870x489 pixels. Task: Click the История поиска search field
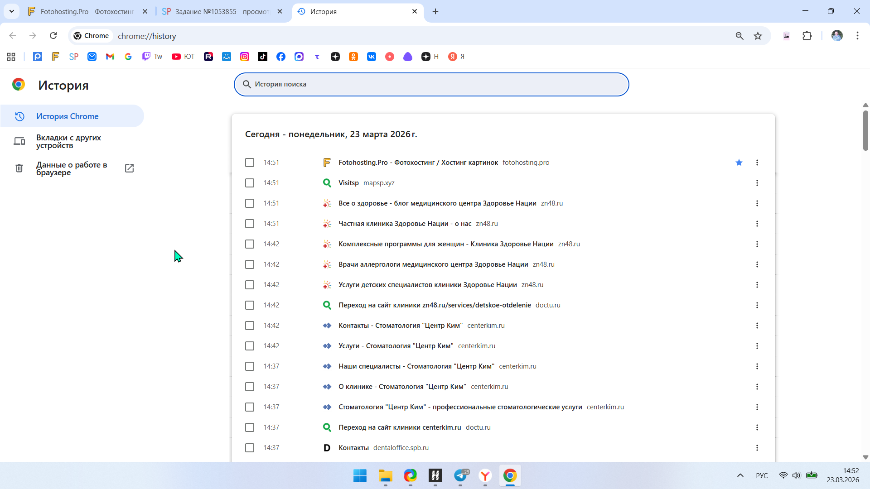point(431,84)
